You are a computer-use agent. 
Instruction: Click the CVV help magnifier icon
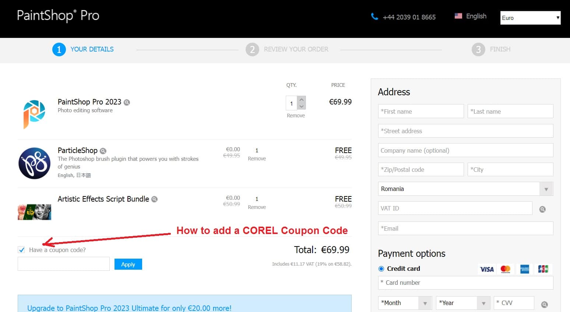coord(544,304)
